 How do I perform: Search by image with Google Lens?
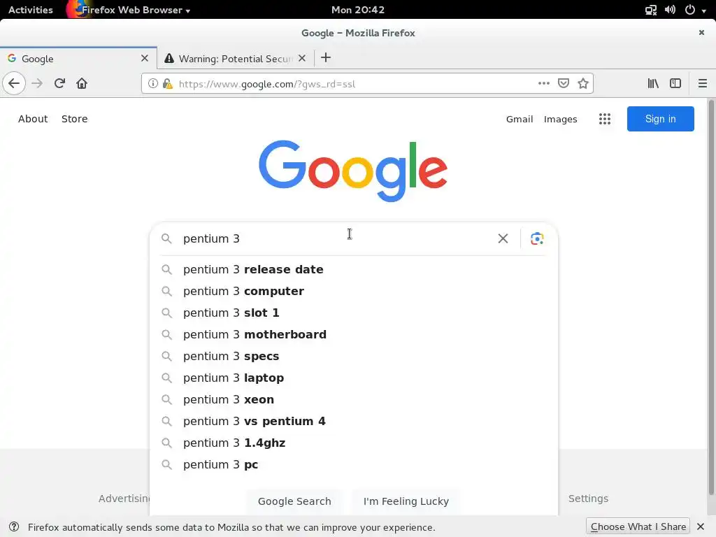point(537,239)
